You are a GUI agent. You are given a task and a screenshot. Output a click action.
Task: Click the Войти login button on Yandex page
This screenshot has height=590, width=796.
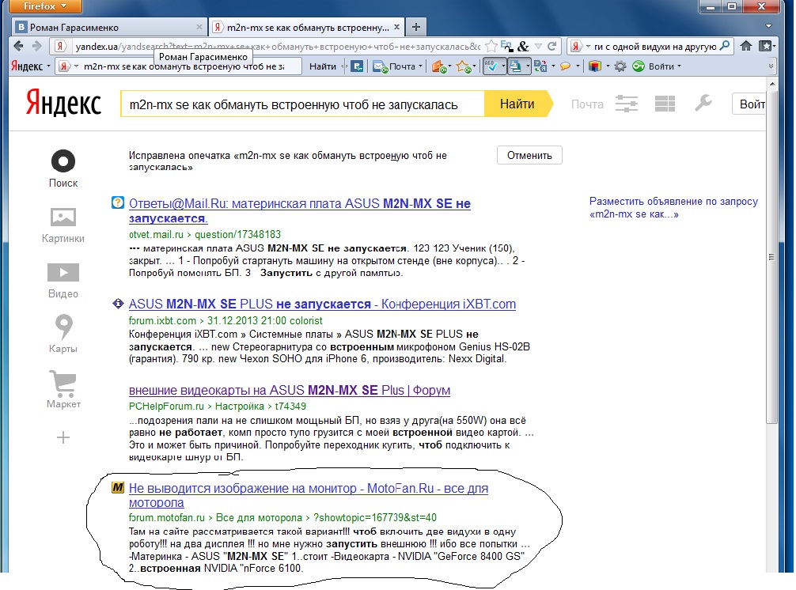(x=749, y=104)
